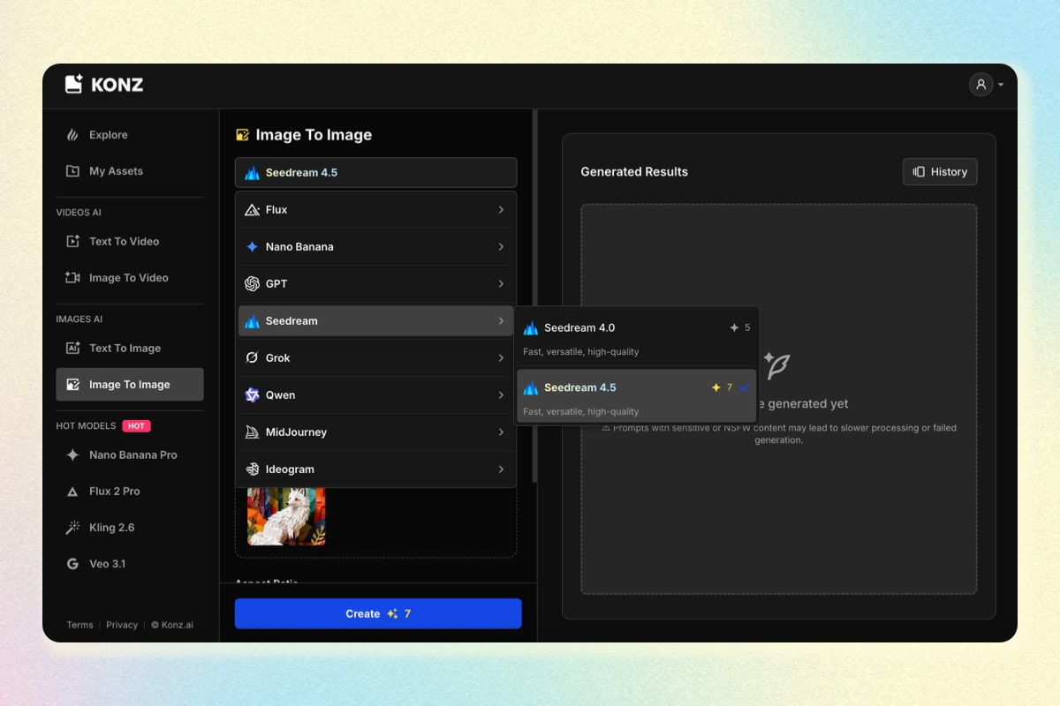The image size is (1060, 706).
Task: Expand the Nano Banana model submenu
Action: pos(376,247)
